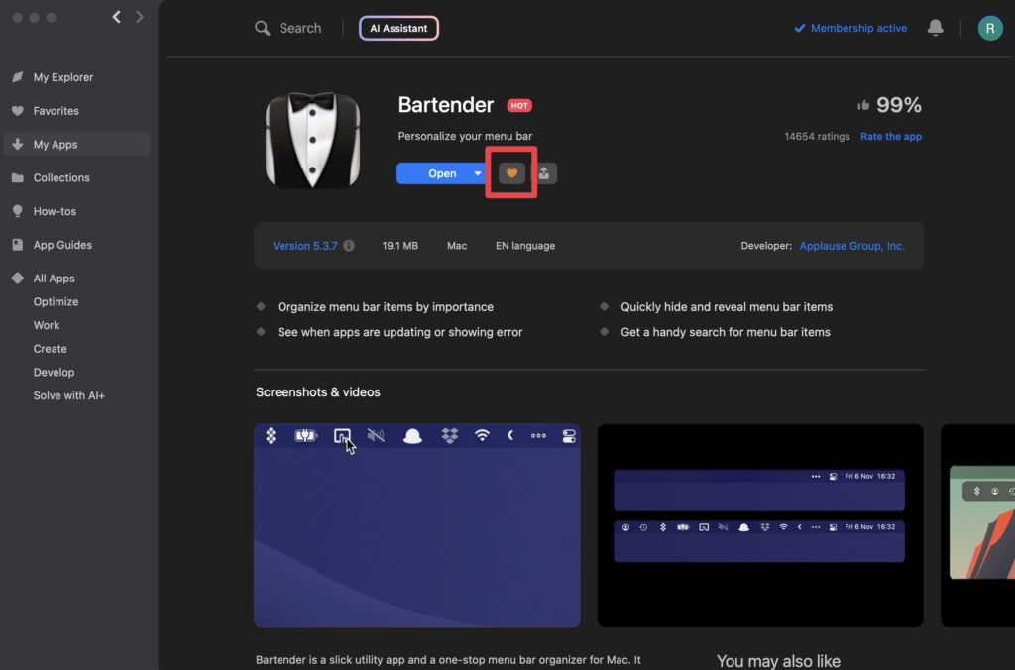1015x670 pixels.
Task: Click the How-tos lightbulb icon
Action: [18, 211]
